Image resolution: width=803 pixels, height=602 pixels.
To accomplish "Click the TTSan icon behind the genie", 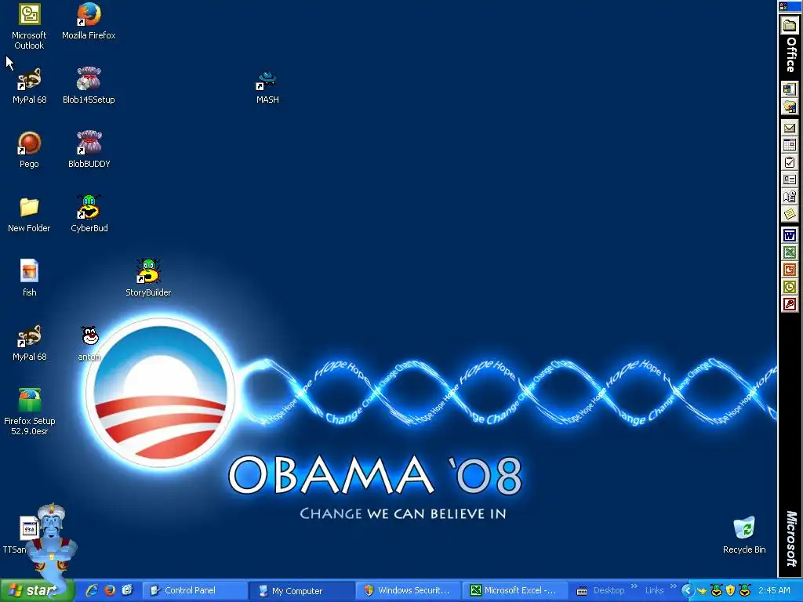I will pyautogui.click(x=27, y=529).
